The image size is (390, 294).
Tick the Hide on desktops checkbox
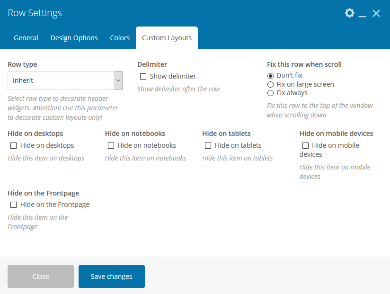click(13, 145)
